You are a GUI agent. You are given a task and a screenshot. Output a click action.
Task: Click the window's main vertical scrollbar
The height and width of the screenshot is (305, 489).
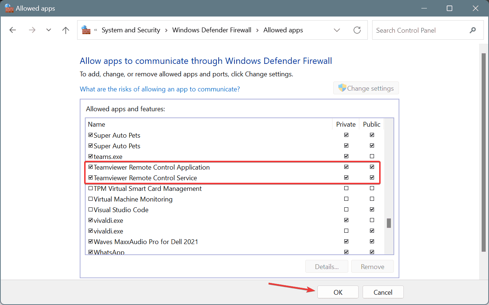[x=483, y=152]
